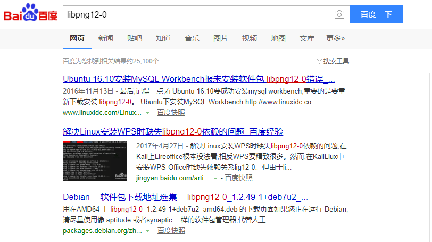
Task: Go to the 地图 tab
Action: (x=278, y=38)
